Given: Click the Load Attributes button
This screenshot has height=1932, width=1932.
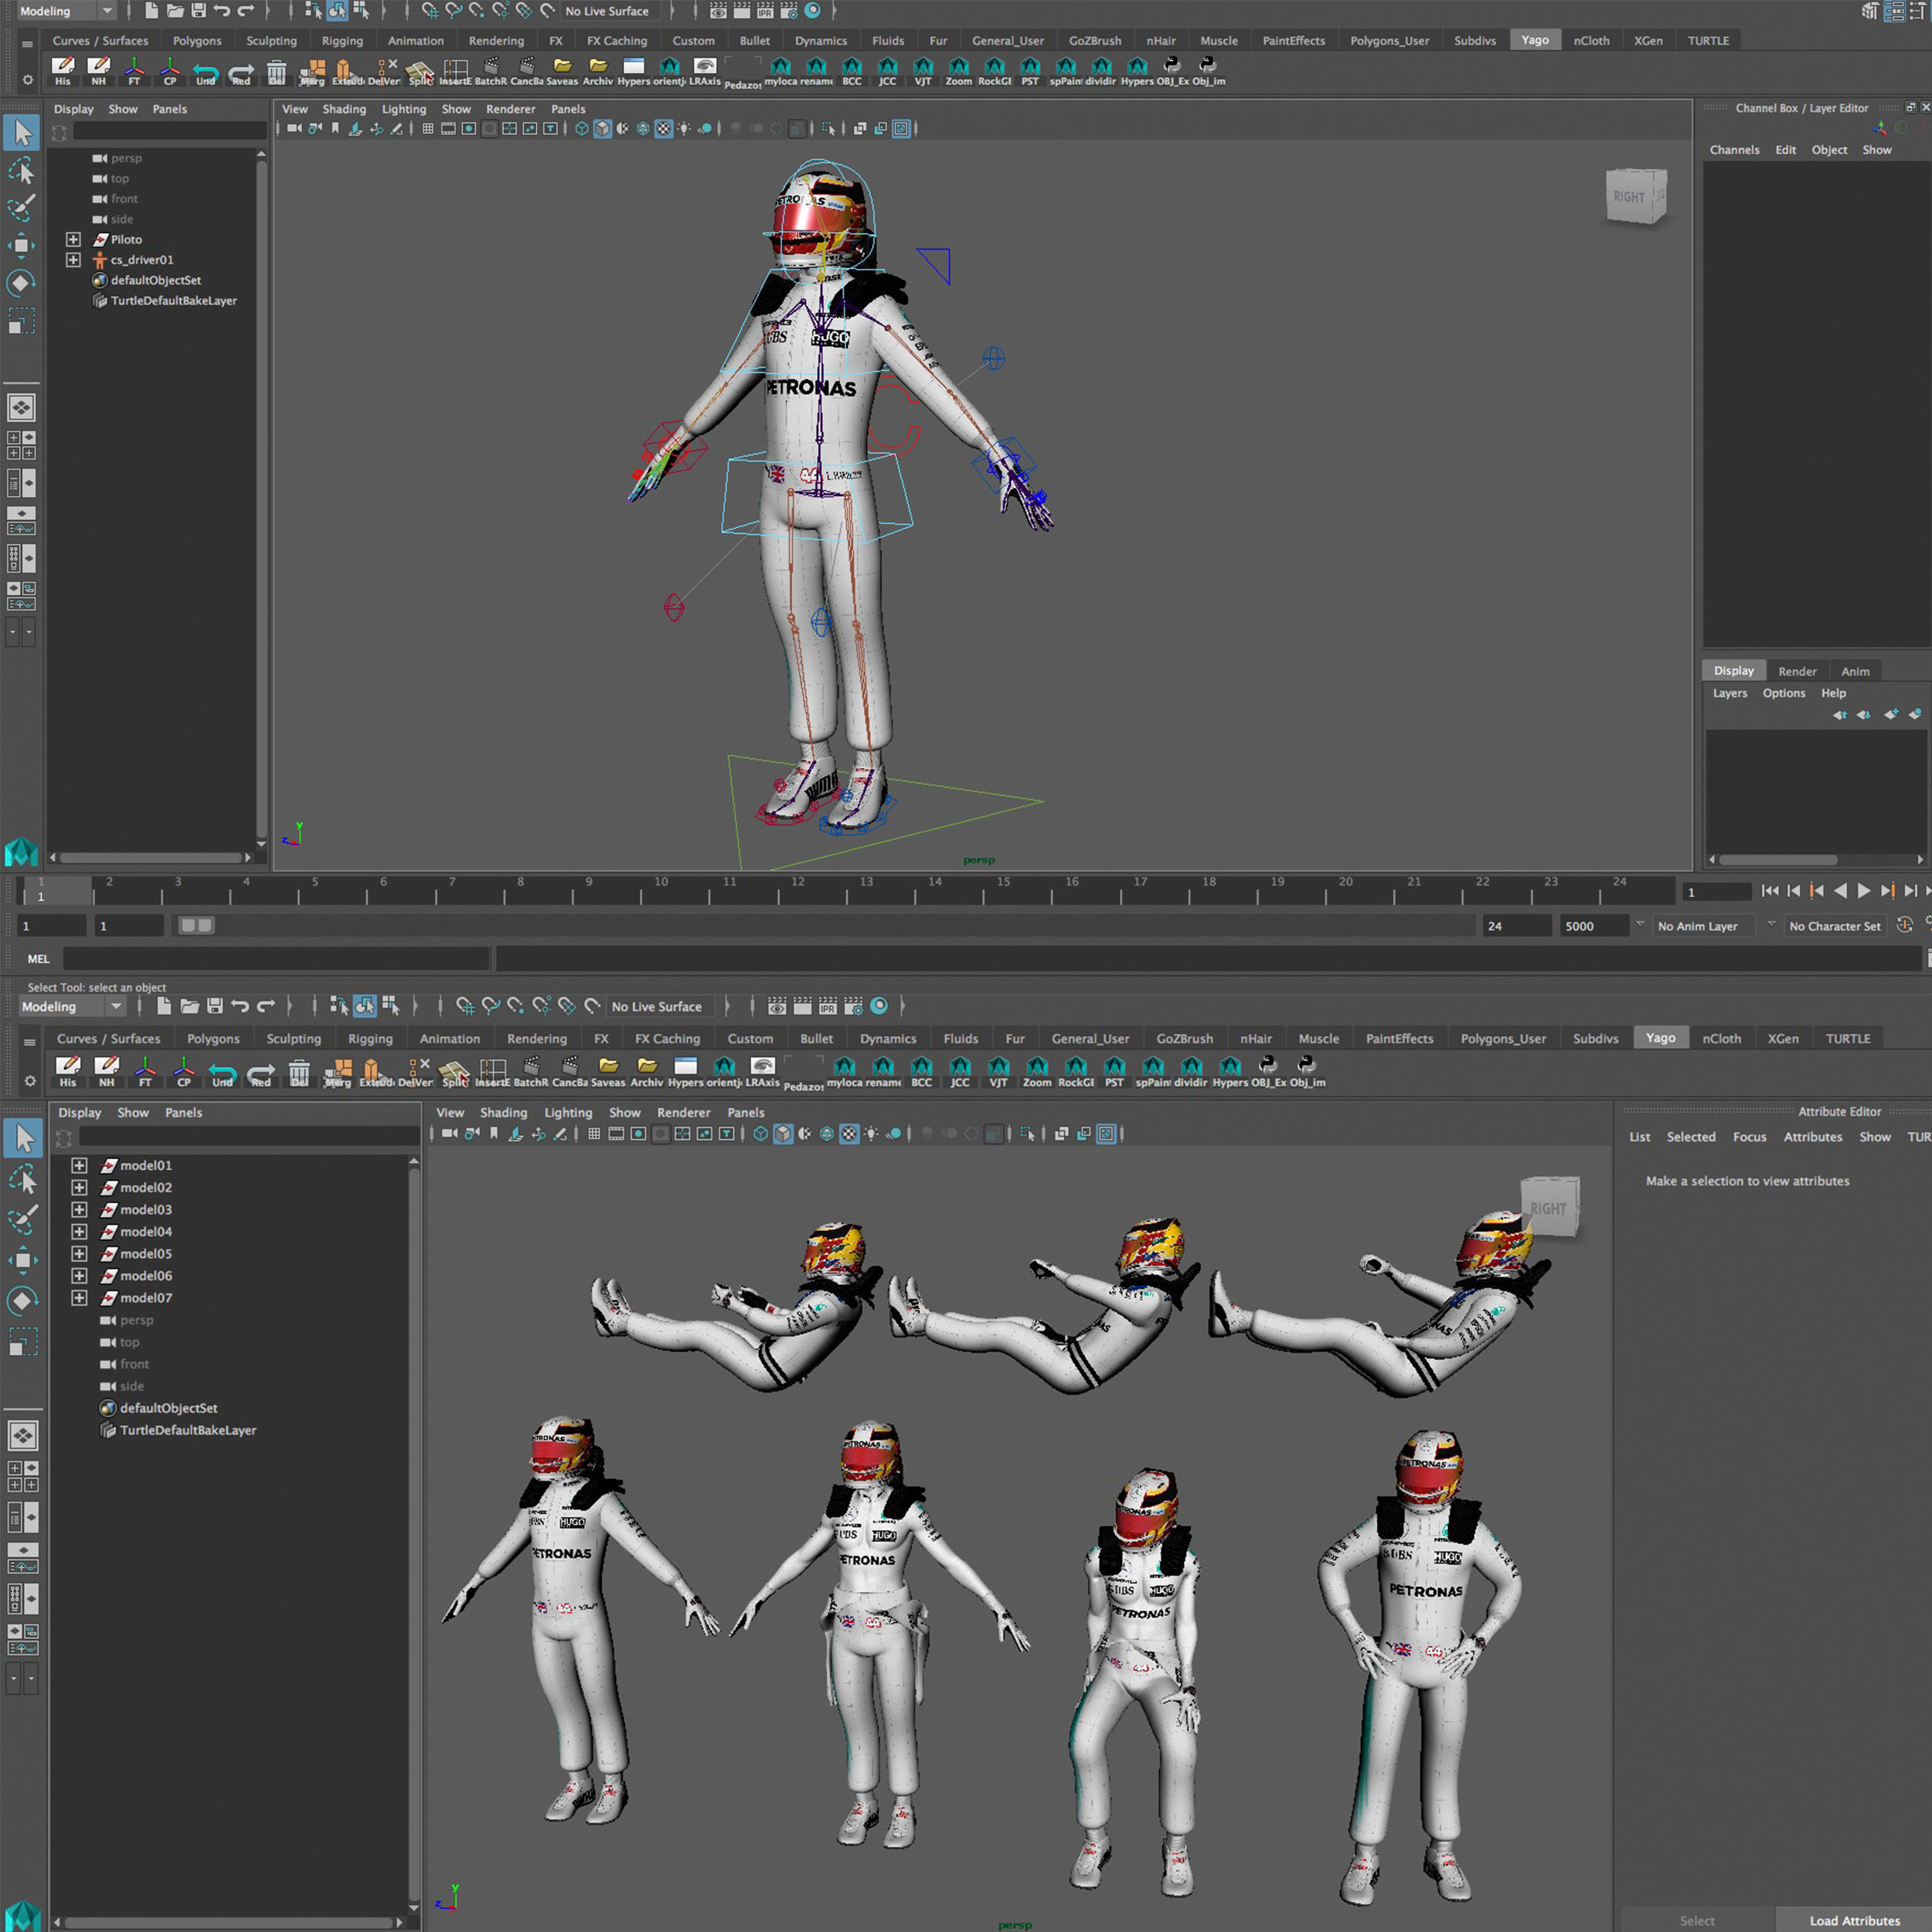Looking at the screenshot, I should [x=1853, y=1920].
